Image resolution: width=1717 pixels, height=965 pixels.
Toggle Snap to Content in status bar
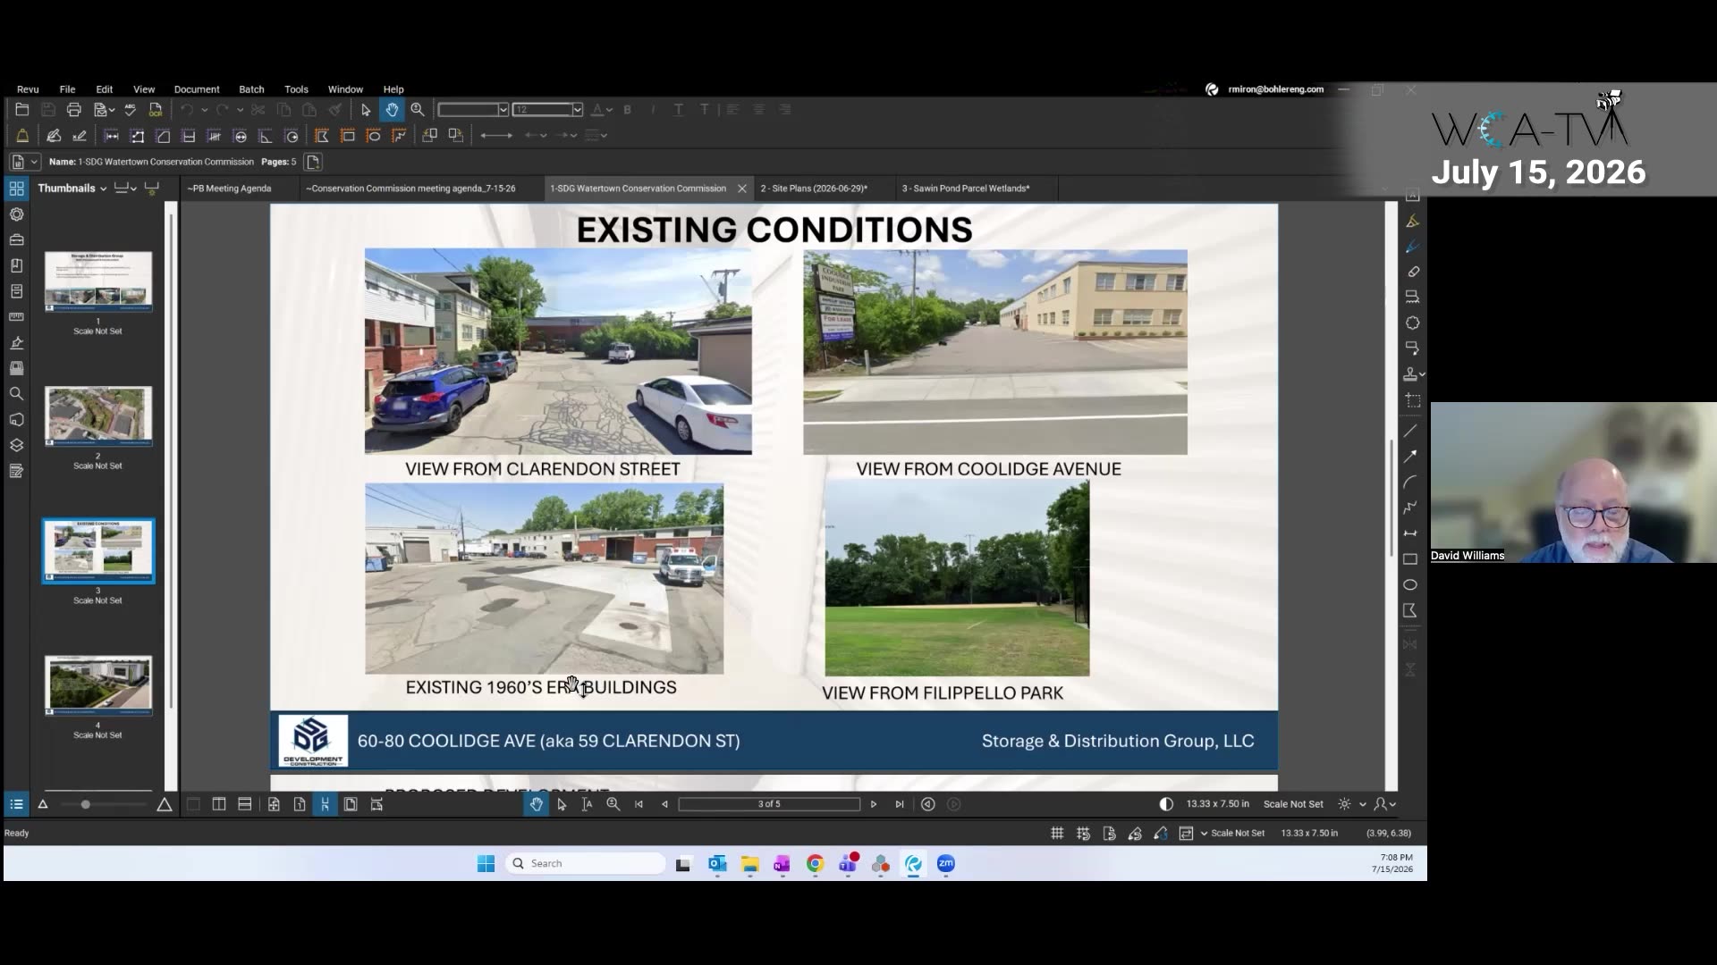pyautogui.click(x=1109, y=834)
